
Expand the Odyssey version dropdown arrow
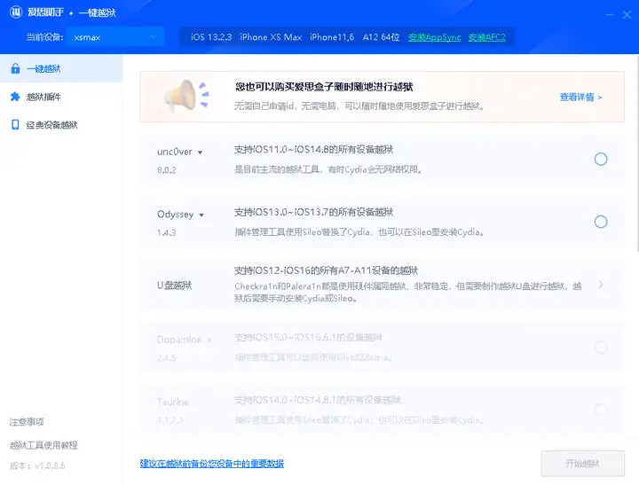point(201,215)
